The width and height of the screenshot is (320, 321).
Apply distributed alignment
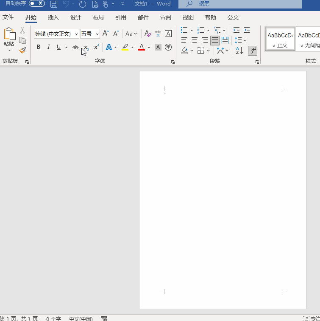pyautogui.click(x=225, y=40)
